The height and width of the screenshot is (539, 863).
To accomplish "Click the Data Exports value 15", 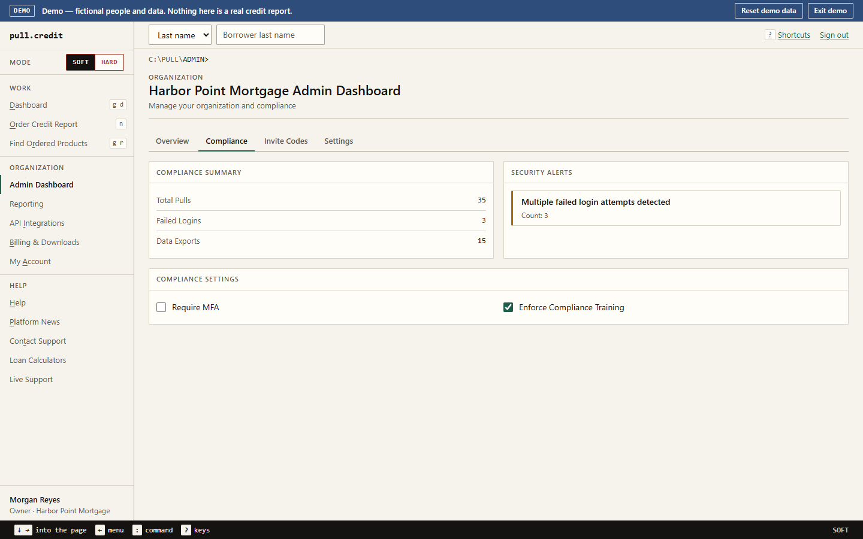I will click(482, 241).
